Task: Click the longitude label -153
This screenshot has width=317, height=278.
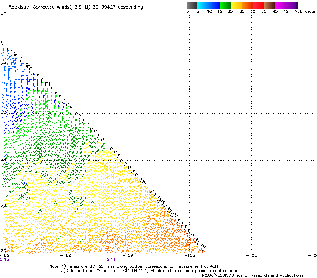Action: coord(251,255)
